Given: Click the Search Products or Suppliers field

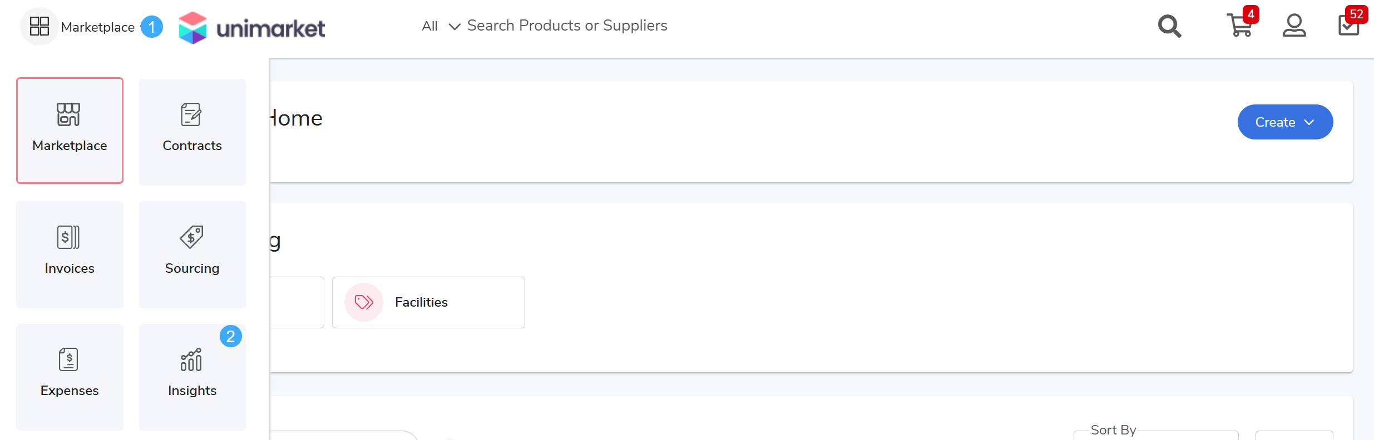Looking at the screenshot, I should (567, 26).
